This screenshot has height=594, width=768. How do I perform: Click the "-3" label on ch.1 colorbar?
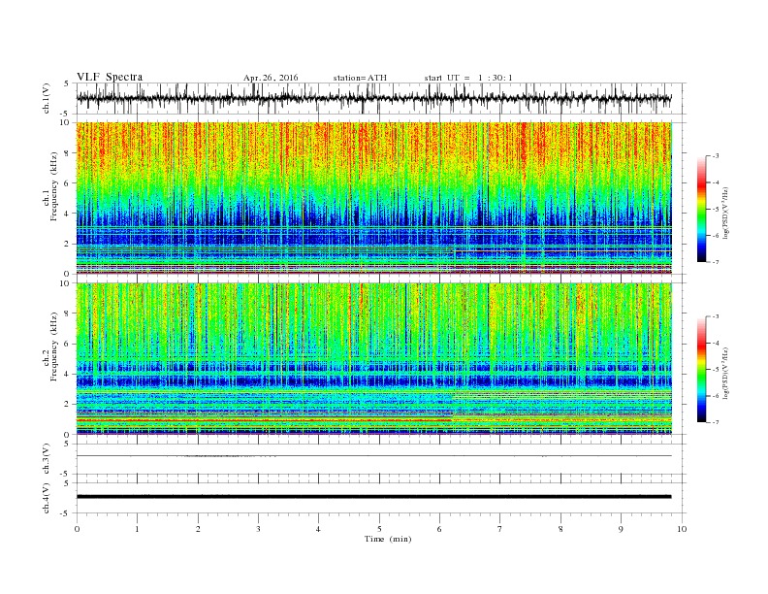click(x=716, y=156)
